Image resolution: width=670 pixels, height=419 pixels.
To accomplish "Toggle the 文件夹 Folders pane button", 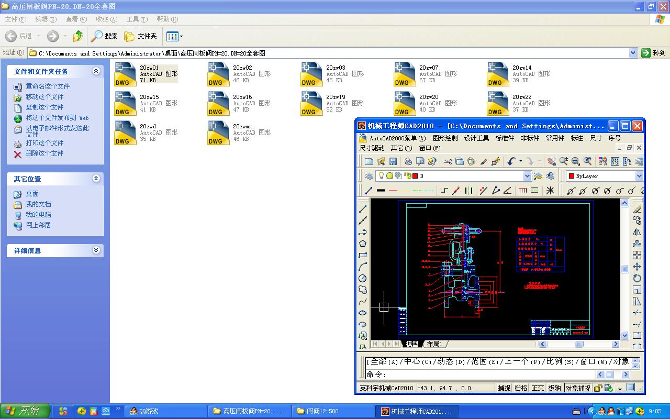I will coord(140,36).
